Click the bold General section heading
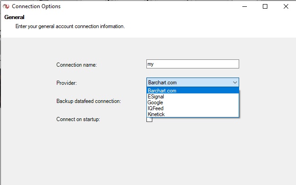296x185 pixels. pyautogui.click(x=14, y=17)
